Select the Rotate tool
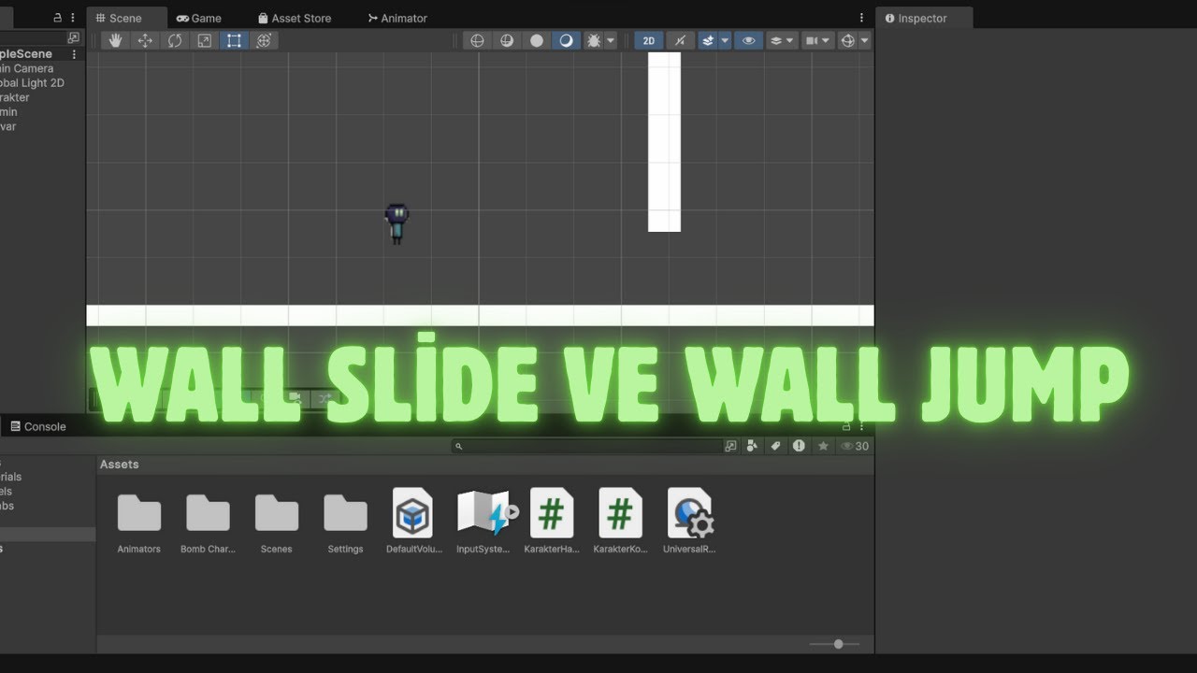Image resolution: width=1197 pixels, height=673 pixels. tap(175, 40)
